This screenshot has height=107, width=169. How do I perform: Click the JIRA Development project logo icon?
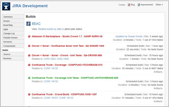pyautogui.click(x=6, y=6)
